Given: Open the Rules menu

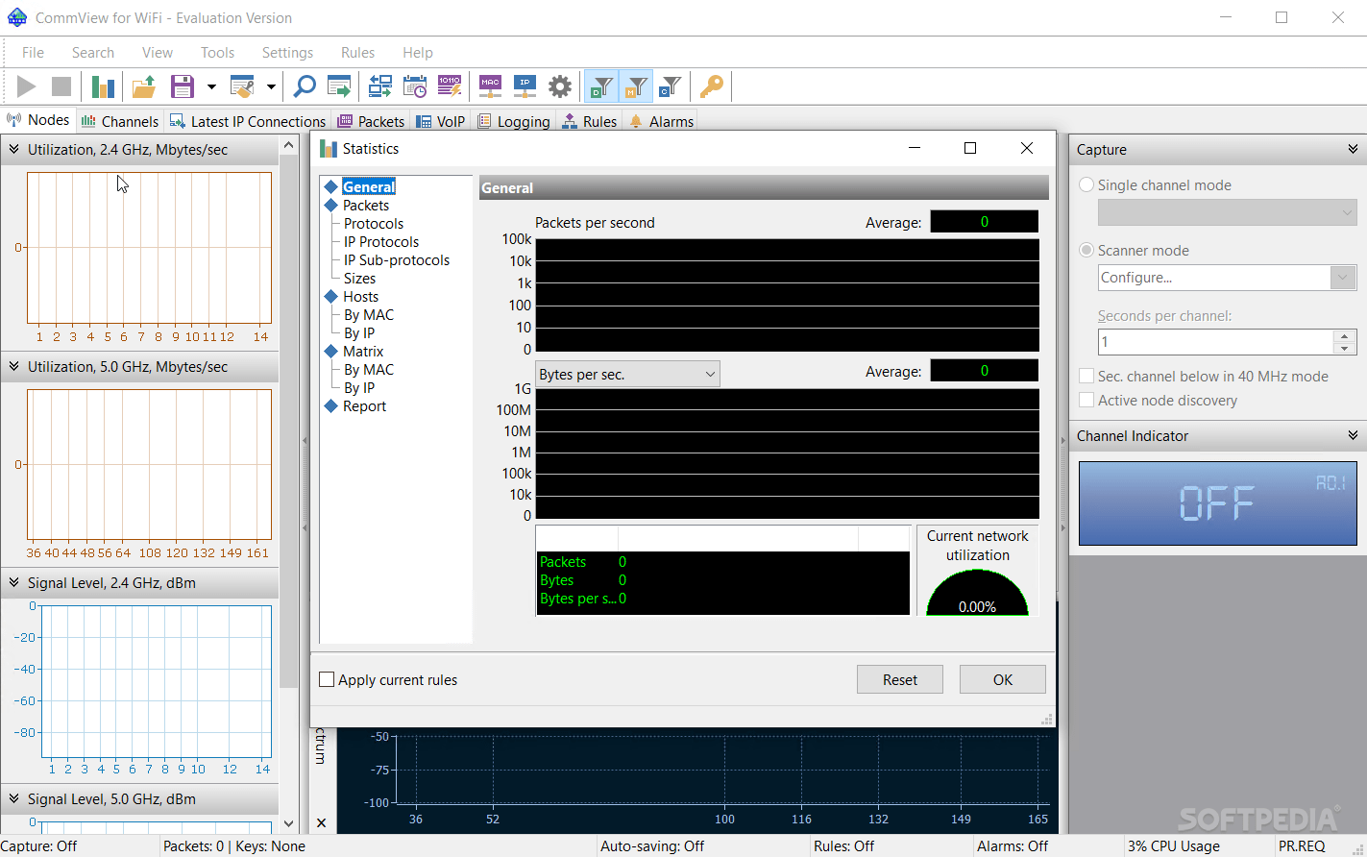Looking at the screenshot, I should pos(357,52).
